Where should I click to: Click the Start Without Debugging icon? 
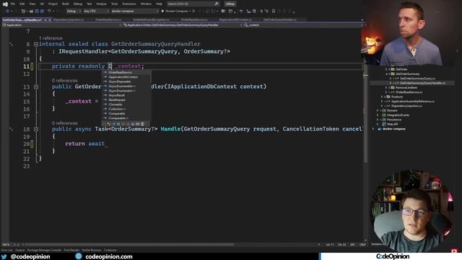194,12
